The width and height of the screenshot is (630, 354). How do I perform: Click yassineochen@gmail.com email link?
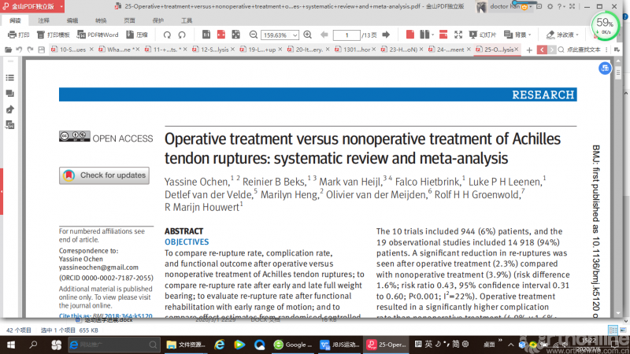click(98, 267)
